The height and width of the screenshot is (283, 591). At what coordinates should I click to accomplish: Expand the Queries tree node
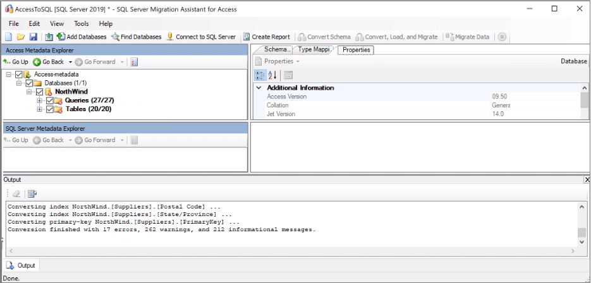coord(39,100)
